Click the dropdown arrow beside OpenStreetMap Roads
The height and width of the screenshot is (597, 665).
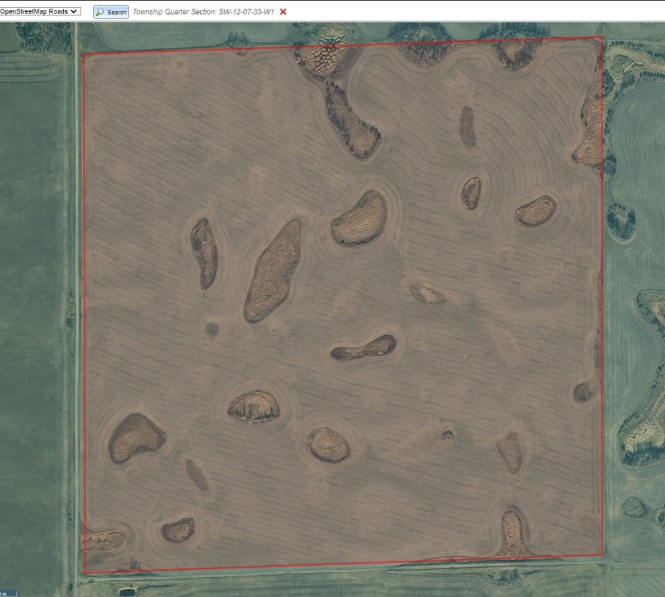75,11
